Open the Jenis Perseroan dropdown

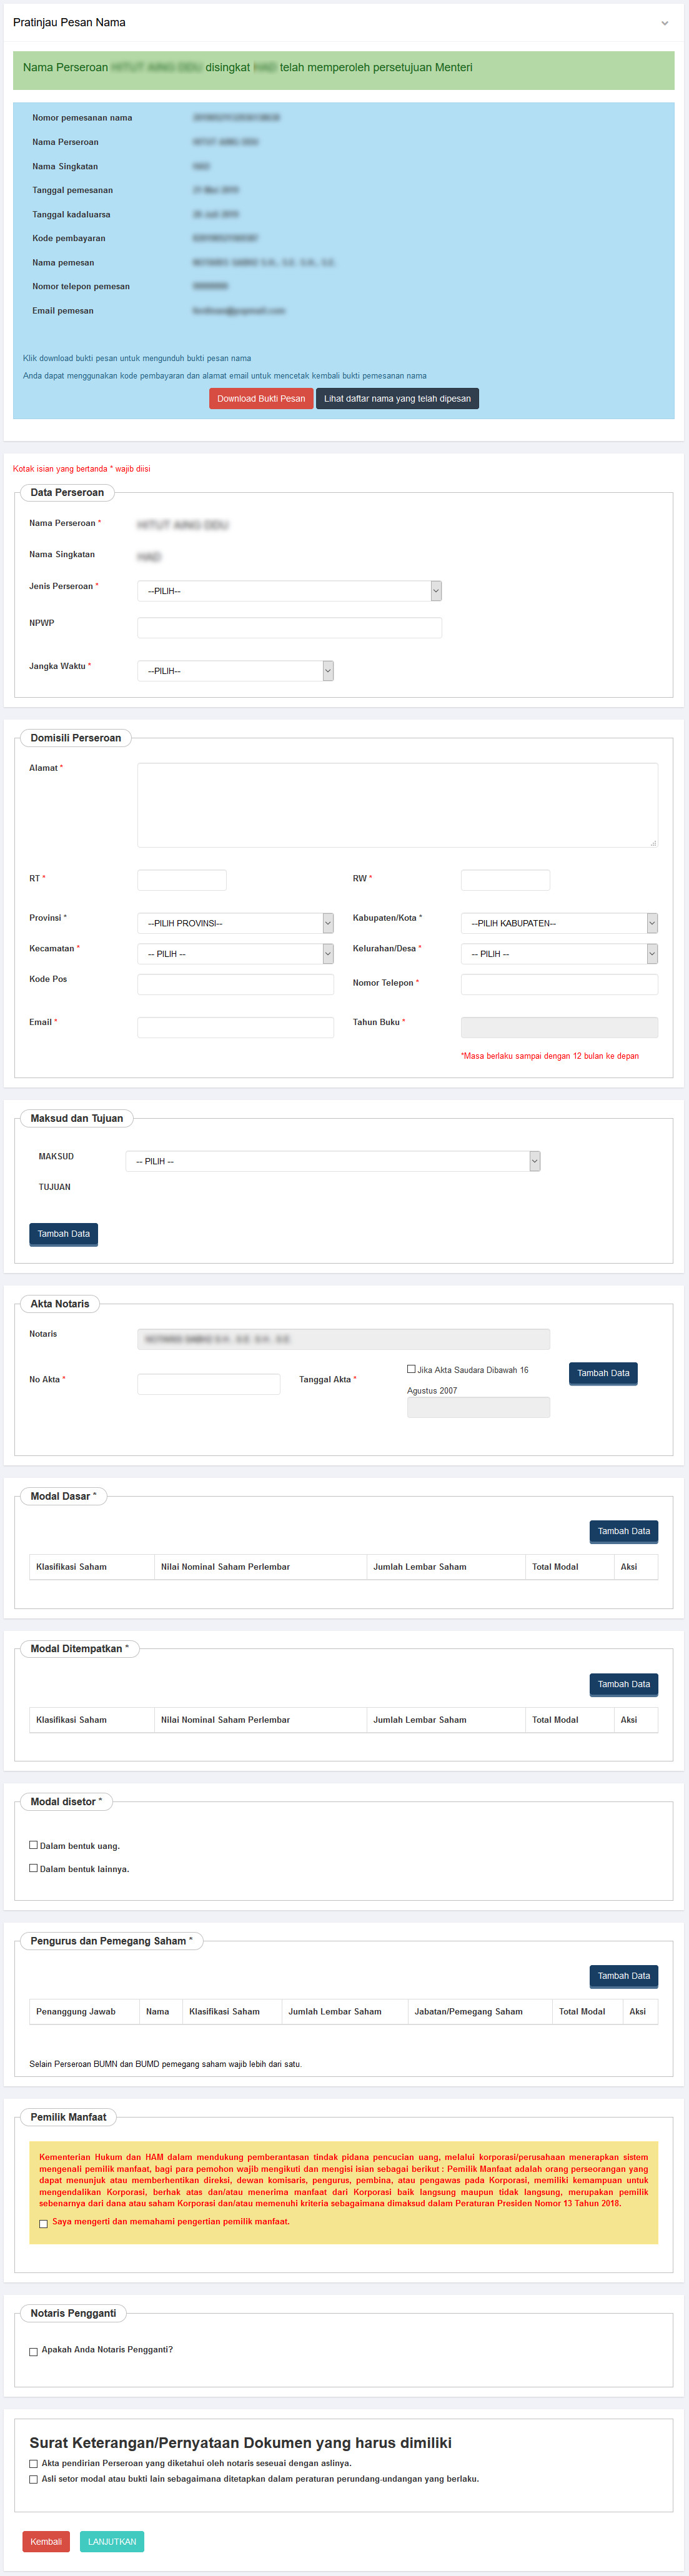pos(289,591)
